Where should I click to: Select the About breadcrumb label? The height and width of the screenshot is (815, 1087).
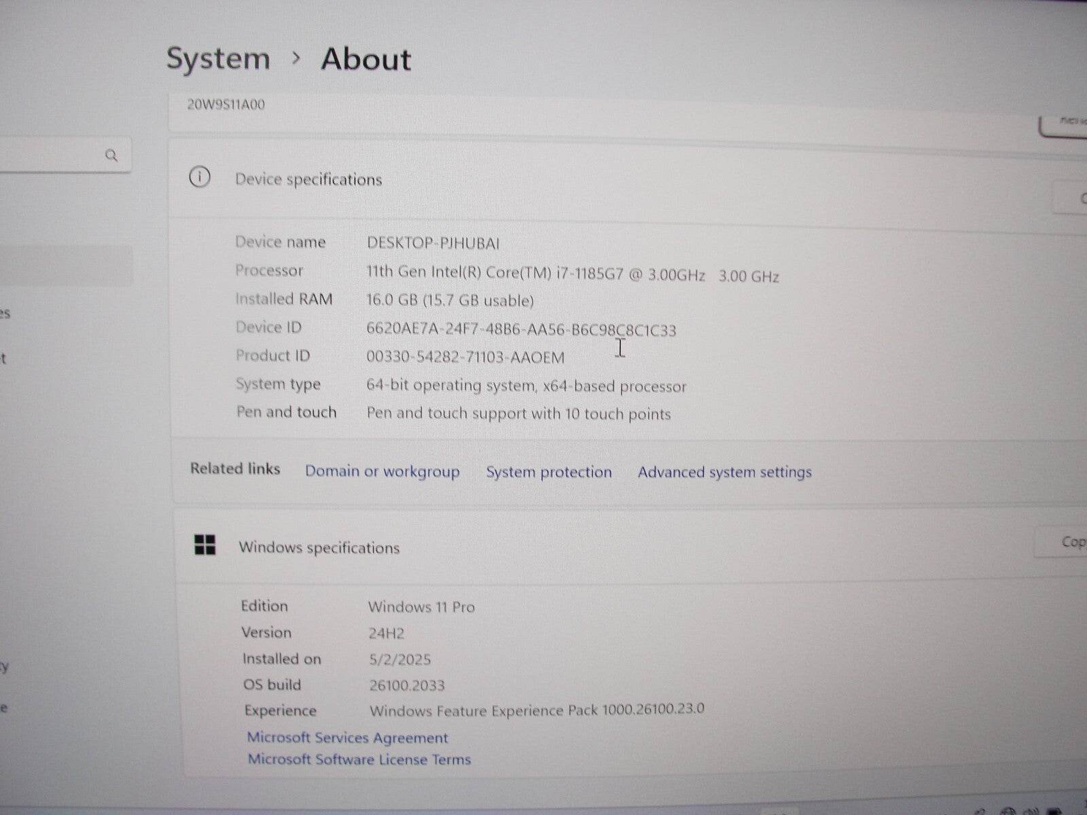click(x=366, y=60)
